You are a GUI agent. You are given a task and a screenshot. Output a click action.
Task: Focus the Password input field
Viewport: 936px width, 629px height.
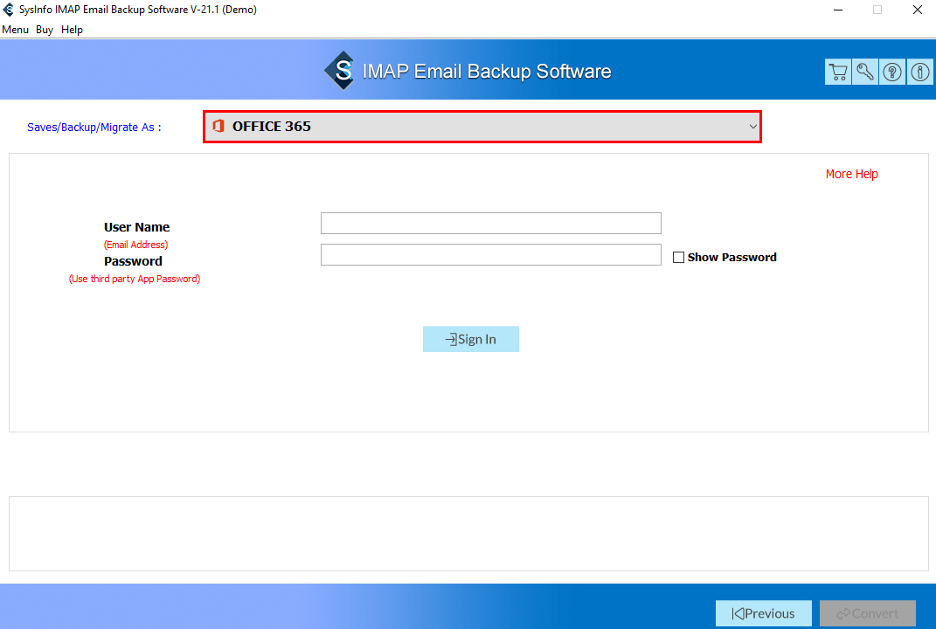490,255
